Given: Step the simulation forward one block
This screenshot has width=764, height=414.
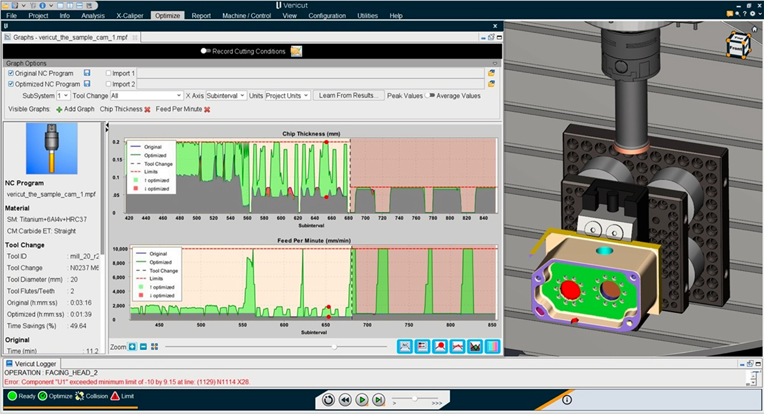Looking at the screenshot, I should click(x=378, y=400).
